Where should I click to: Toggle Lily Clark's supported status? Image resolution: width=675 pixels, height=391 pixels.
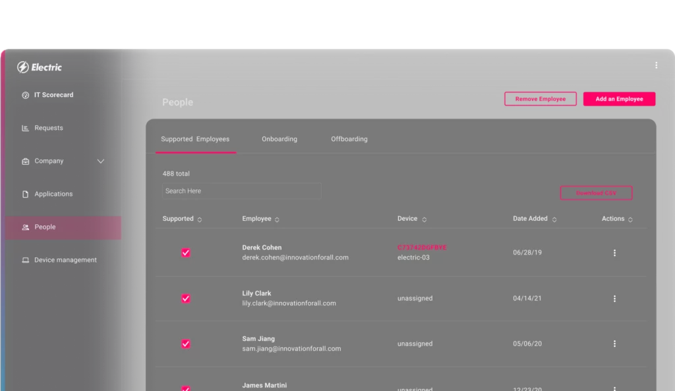pyautogui.click(x=186, y=298)
